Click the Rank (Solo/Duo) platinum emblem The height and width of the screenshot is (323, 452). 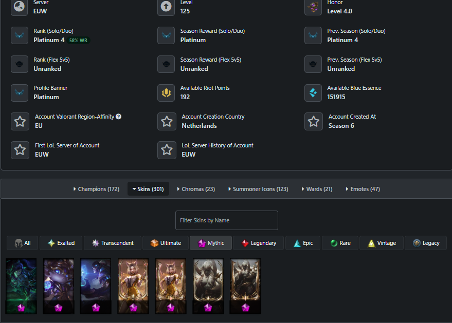(x=20, y=35)
